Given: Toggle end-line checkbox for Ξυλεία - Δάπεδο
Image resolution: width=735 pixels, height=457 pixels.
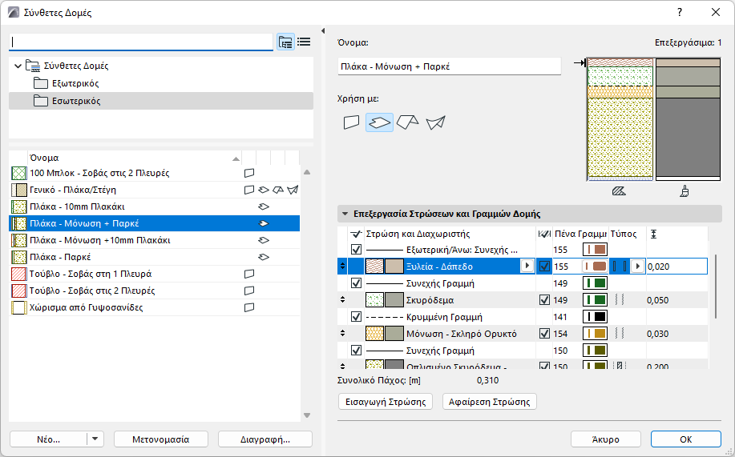Looking at the screenshot, I should coord(544,267).
